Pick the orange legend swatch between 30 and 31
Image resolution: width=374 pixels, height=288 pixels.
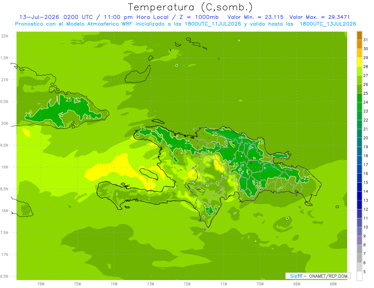point(359,44)
